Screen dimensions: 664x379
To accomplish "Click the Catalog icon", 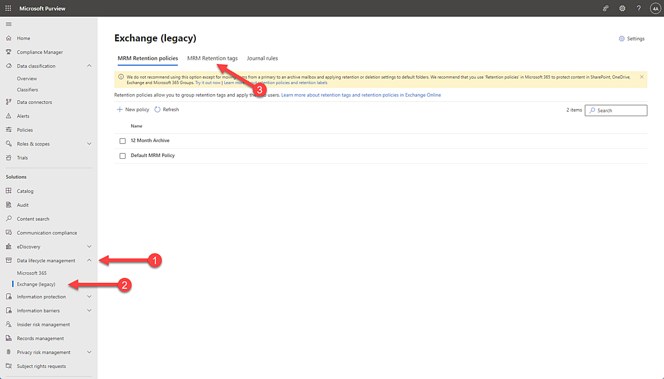I will tap(8, 191).
